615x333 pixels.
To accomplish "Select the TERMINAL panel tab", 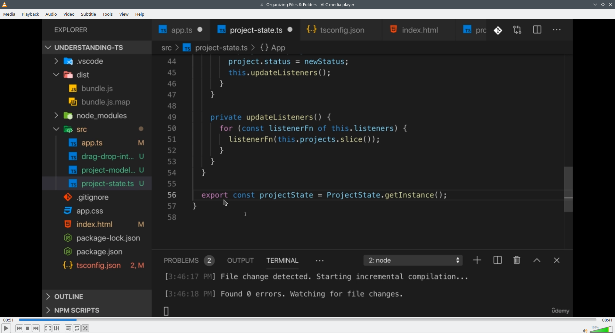I will tap(283, 261).
